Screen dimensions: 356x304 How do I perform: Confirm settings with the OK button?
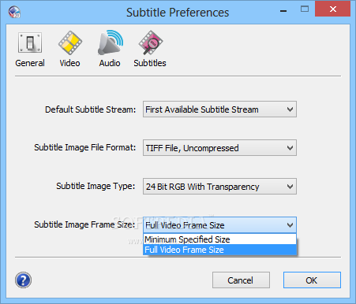tap(312, 280)
